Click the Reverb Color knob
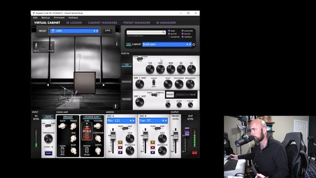 [x=190, y=105]
